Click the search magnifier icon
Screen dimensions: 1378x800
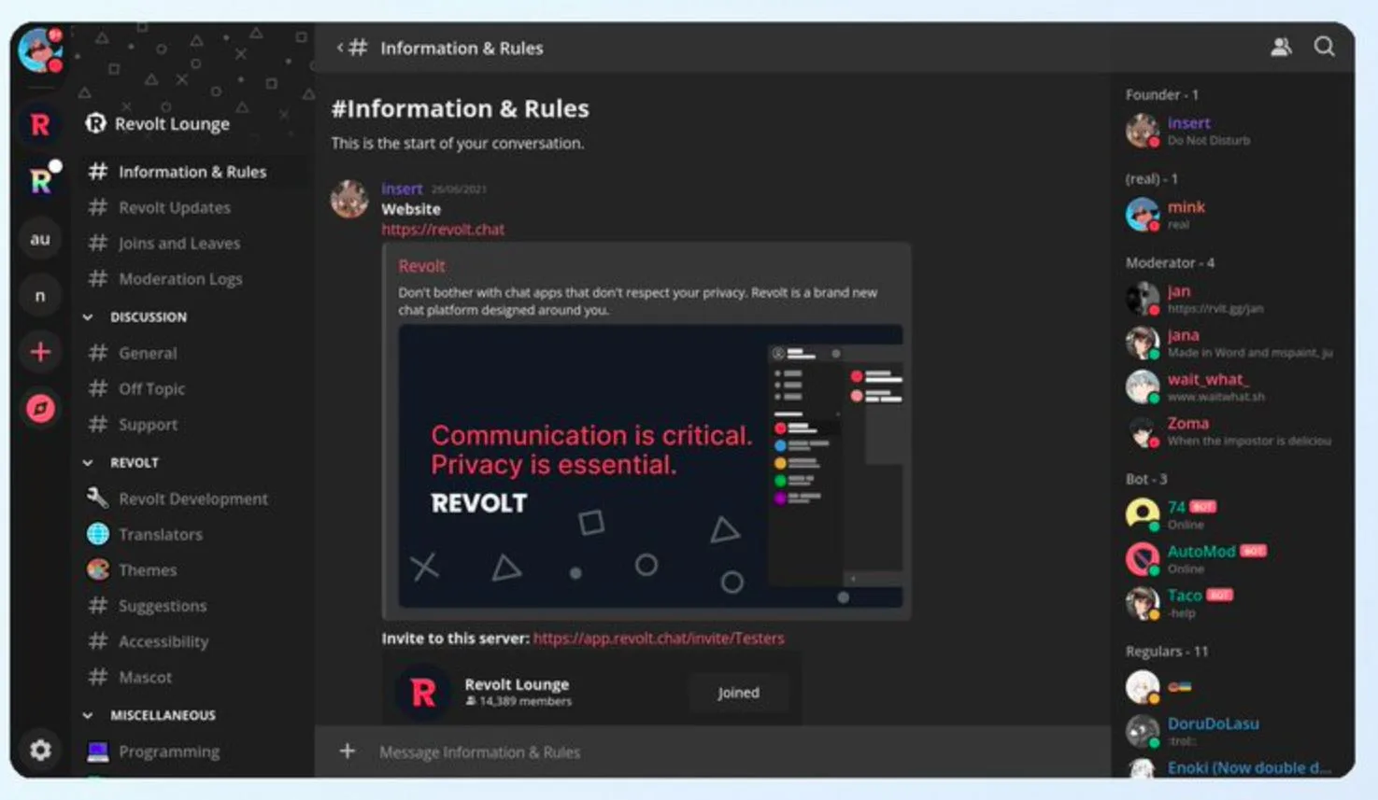[x=1324, y=47]
